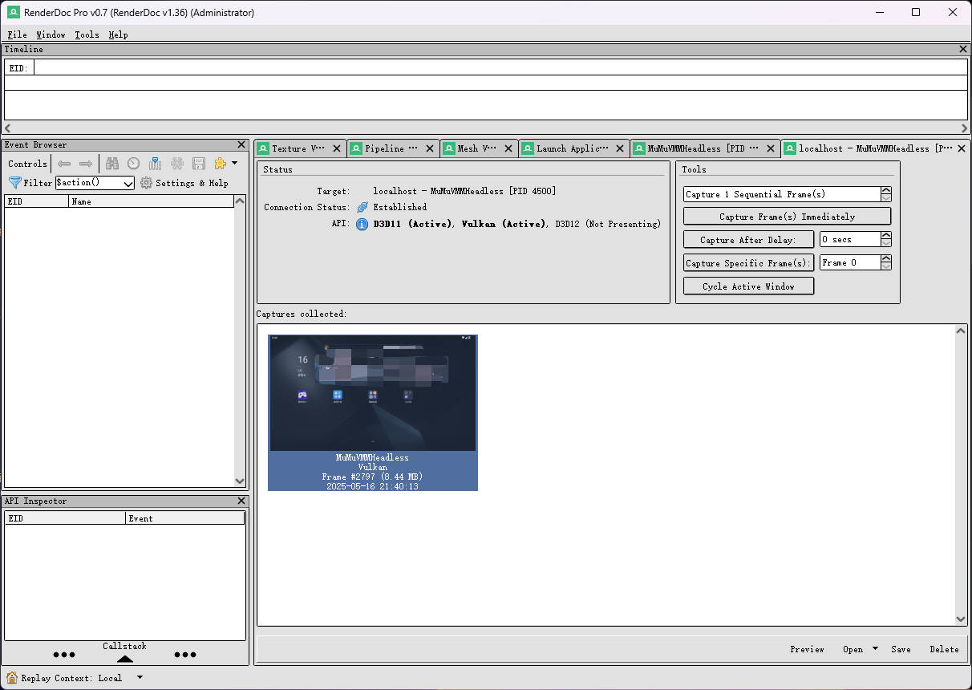Expand the Callstack panel arrow

pos(125,659)
